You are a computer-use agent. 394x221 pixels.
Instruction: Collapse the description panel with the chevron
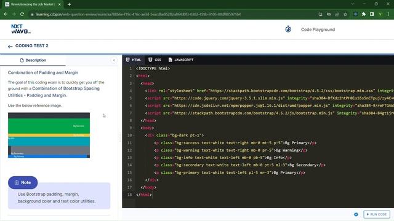point(114,60)
